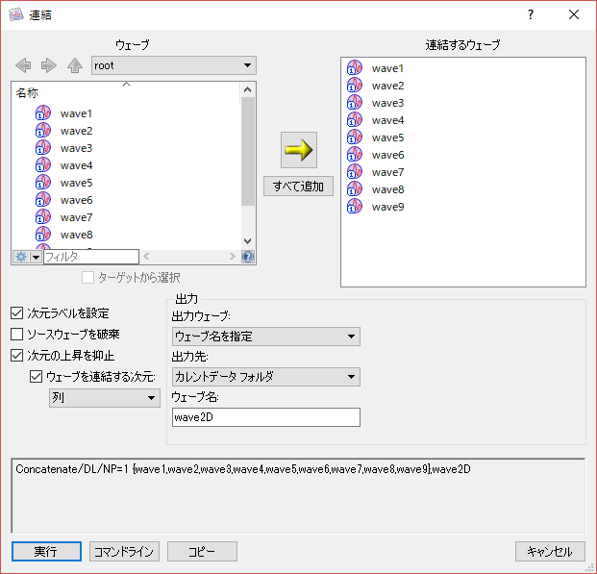Select wave6 text in the concatenate list
The width and height of the screenshot is (597, 574).
(388, 155)
